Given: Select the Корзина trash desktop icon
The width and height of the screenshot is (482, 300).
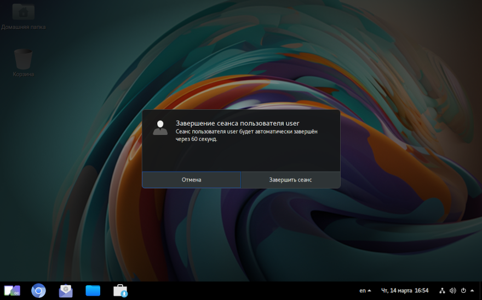Looking at the screenshot, I should click(24, 62).
